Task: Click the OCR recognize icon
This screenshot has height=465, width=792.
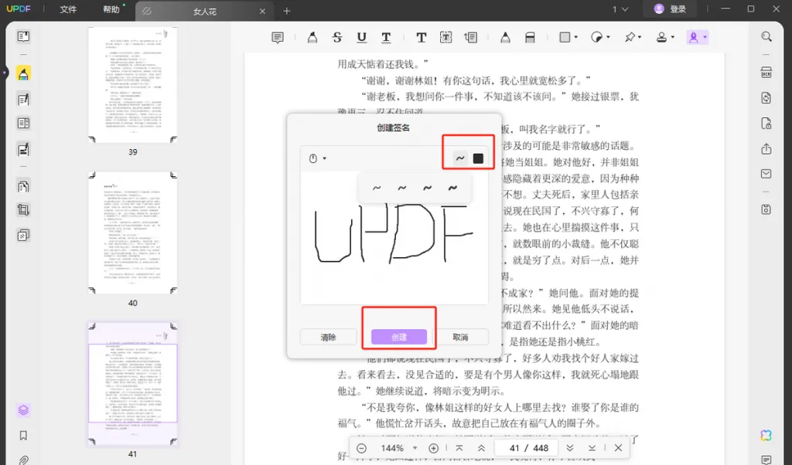Action: (766, 73)
